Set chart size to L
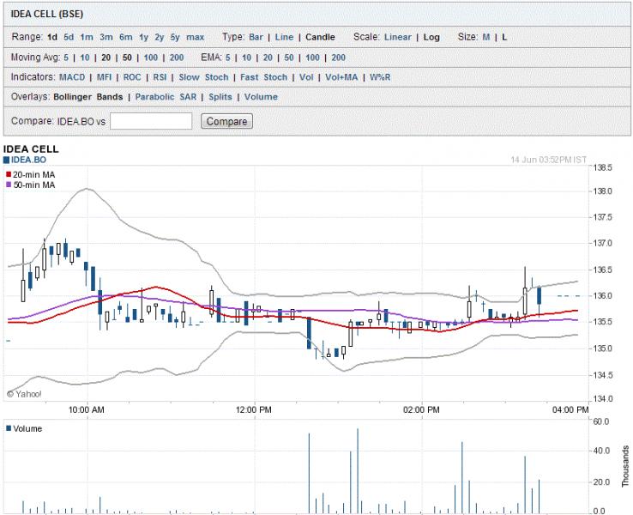The height and width of the screenshot is (515, 633). (x=504, y=37)
